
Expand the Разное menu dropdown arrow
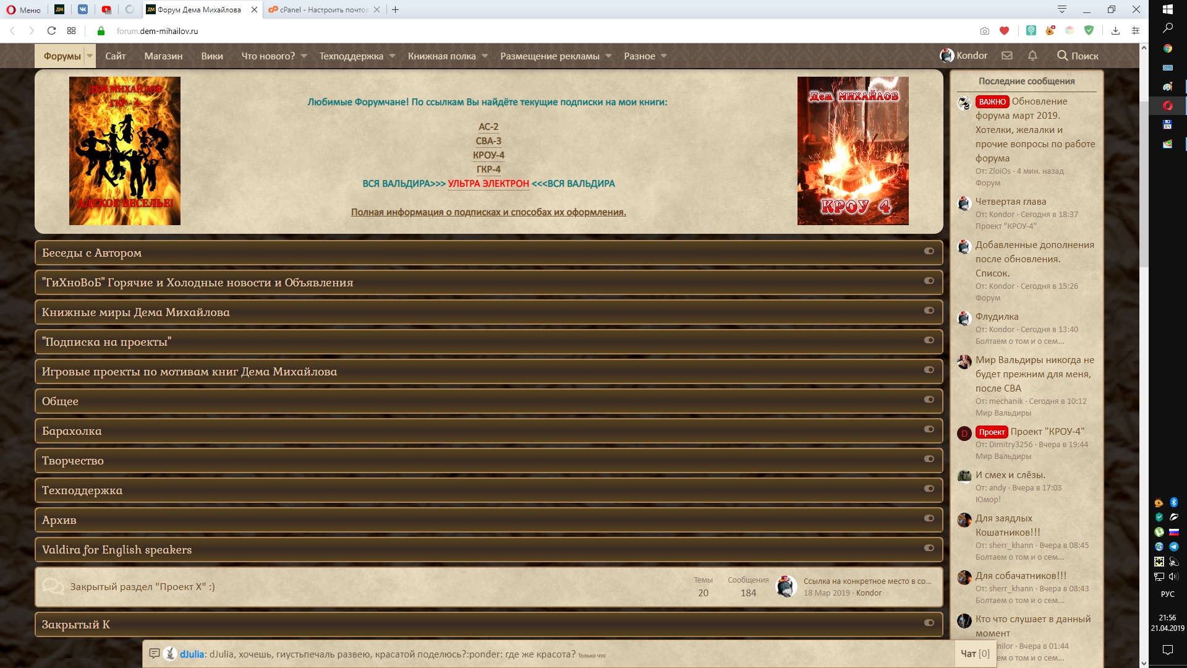[x=664, y=56]
